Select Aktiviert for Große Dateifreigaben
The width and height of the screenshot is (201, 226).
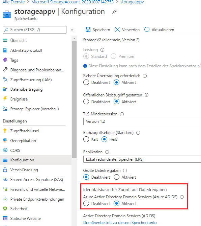point(116,177)
